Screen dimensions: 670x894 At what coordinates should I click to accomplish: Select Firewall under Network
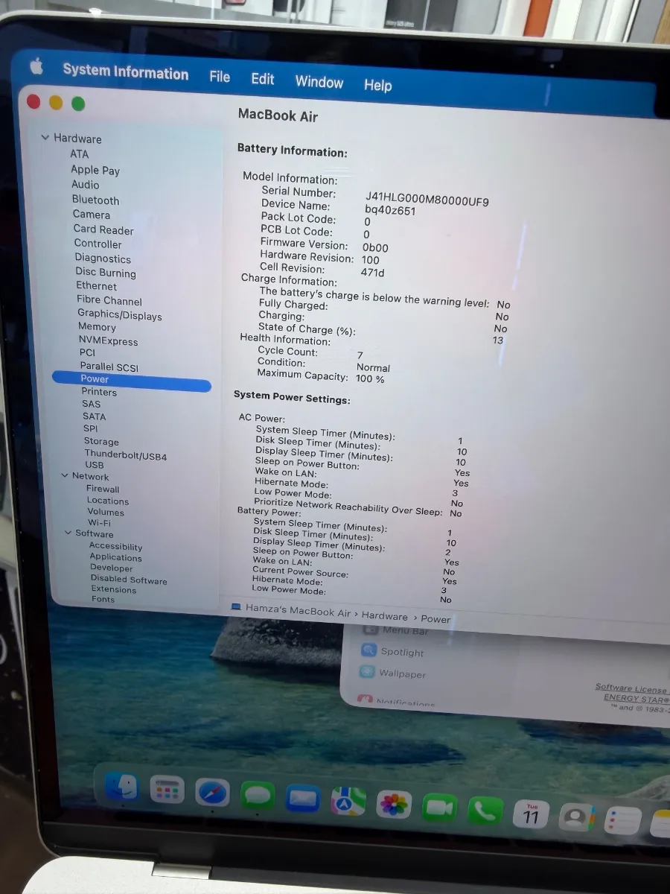[103, 489]
